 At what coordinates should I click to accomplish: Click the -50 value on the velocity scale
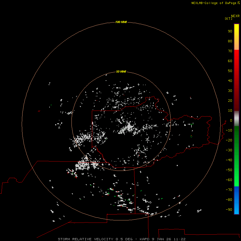(229, 170)
